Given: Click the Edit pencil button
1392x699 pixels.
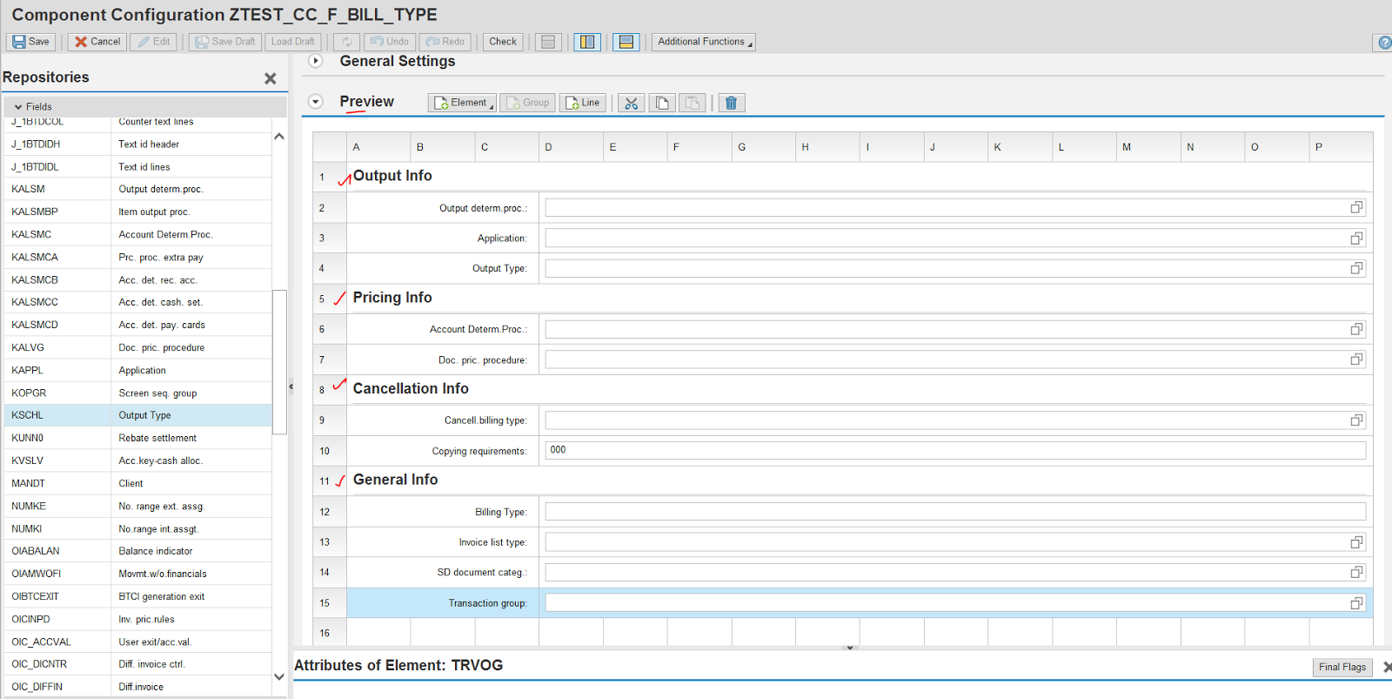Looking at the screenshot, I should click(x=153, y=42).
